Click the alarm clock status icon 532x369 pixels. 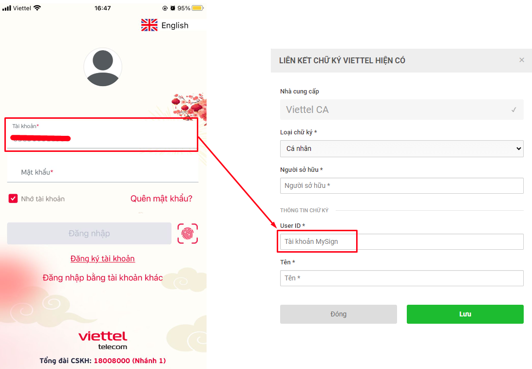pos(172,8)
